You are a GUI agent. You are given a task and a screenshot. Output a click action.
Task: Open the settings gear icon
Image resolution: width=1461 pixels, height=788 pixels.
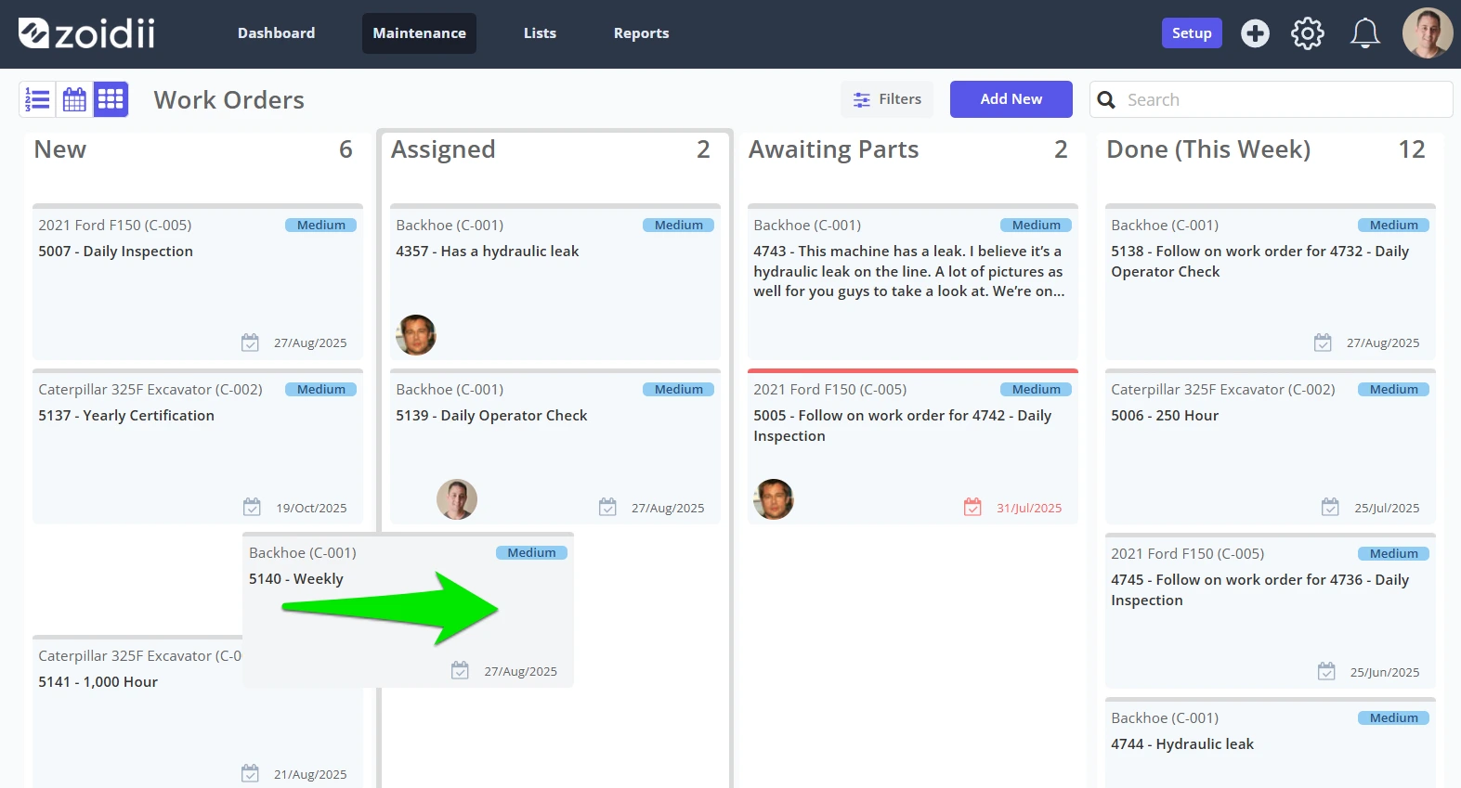click(x=1308, y=33)
